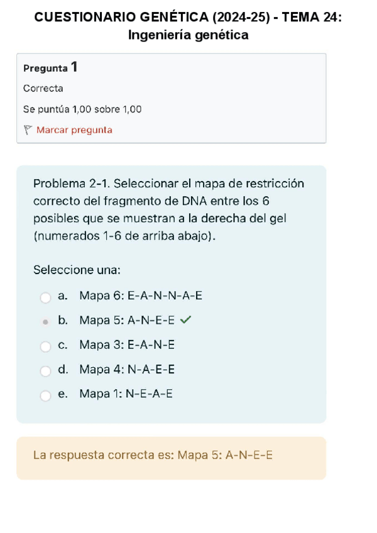
Task: Click the score text Se puntúa 1,00
Action: click(82, 109)
